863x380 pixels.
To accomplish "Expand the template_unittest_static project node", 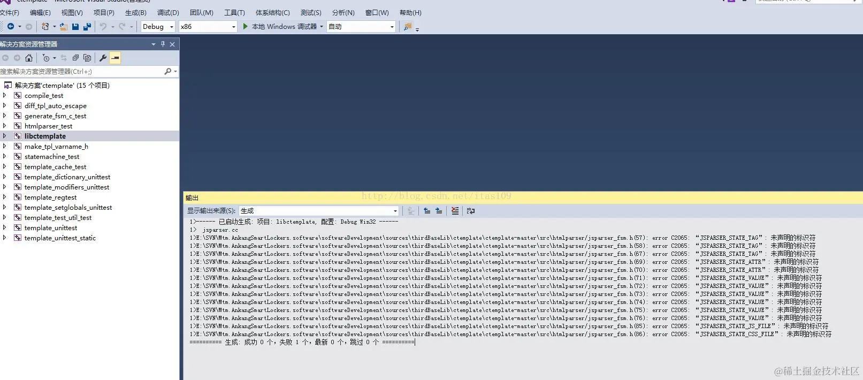I will pyautogui.click(x=5, y=238).
